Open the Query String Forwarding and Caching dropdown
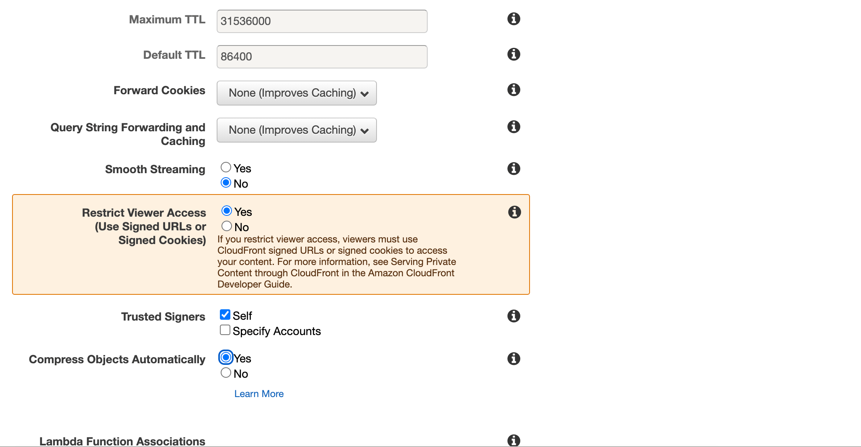 (296, 130)
